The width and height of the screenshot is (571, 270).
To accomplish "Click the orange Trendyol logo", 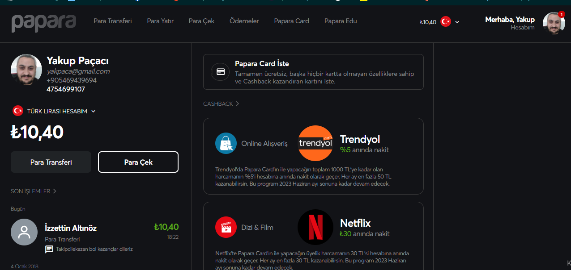I will [315, 143].
